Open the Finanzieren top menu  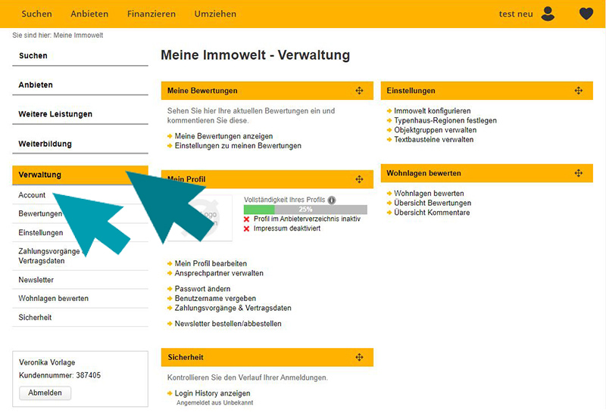coord(151,14)
